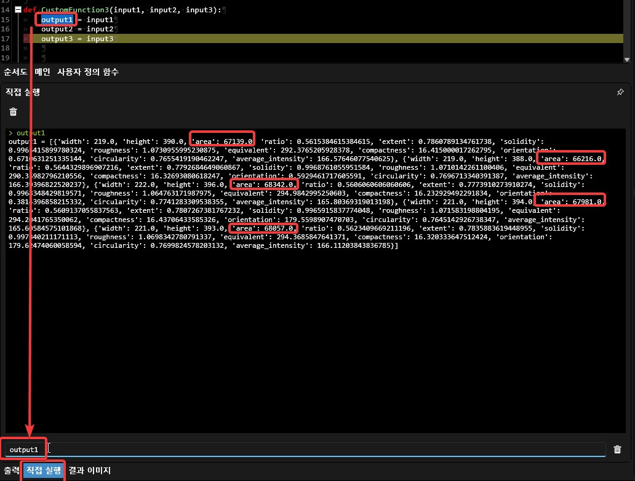Clear console with top-left trash icon
635x481 pixels.
[x=13, y=112]
